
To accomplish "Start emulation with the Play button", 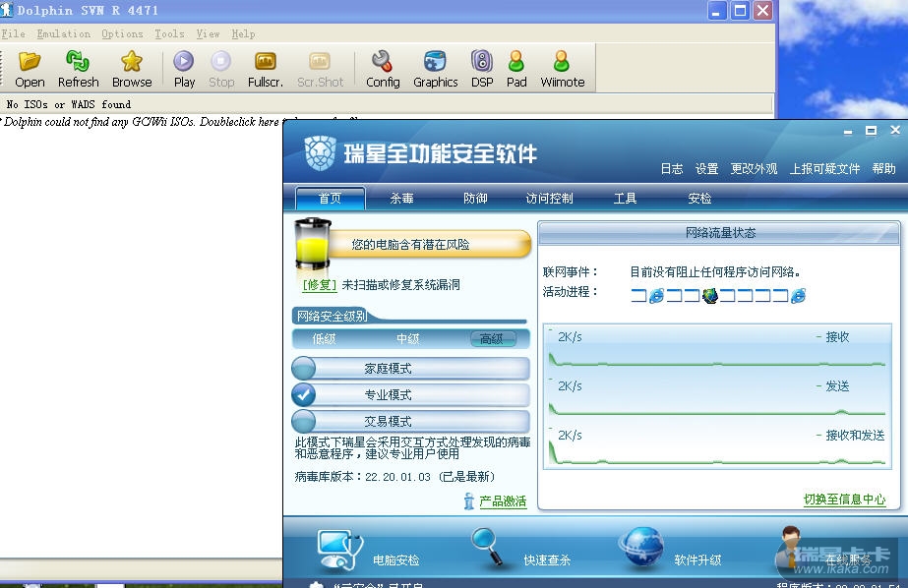I will click(x=184, y=70).
